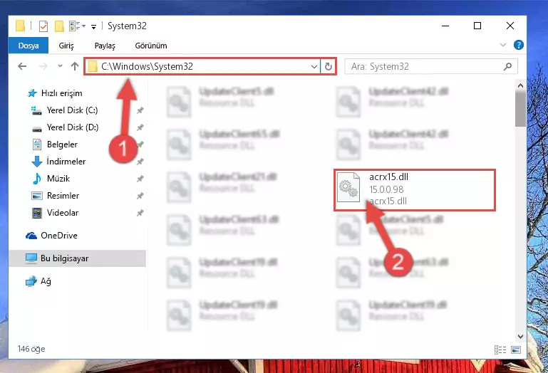Open the İndirmeler folder
548x373 pixels.
pyautogui.click(x=58, y=162)
